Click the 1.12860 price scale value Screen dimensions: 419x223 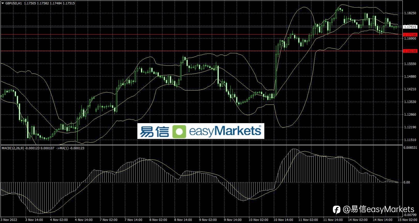pyautogui.click(x=410, y=114)
